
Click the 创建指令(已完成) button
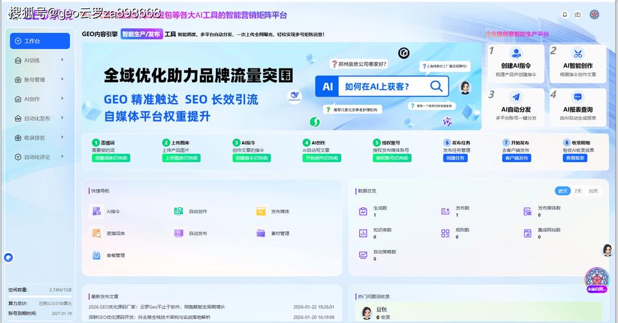pos(251,158)
